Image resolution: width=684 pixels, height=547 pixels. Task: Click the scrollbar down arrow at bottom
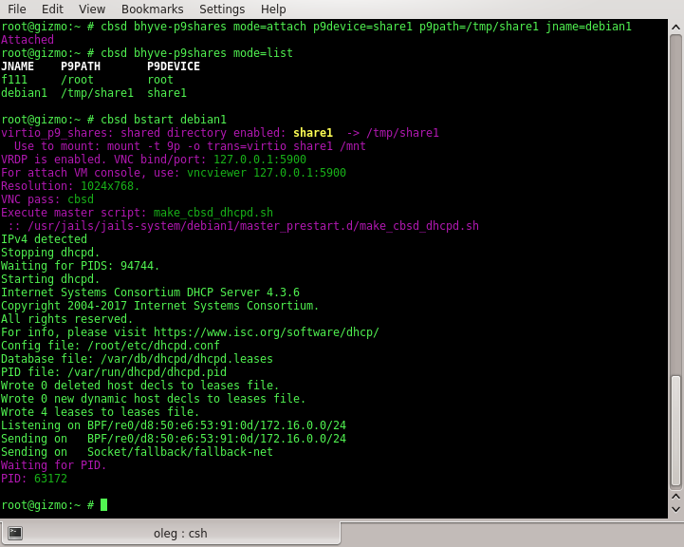(x=675, y=509)
